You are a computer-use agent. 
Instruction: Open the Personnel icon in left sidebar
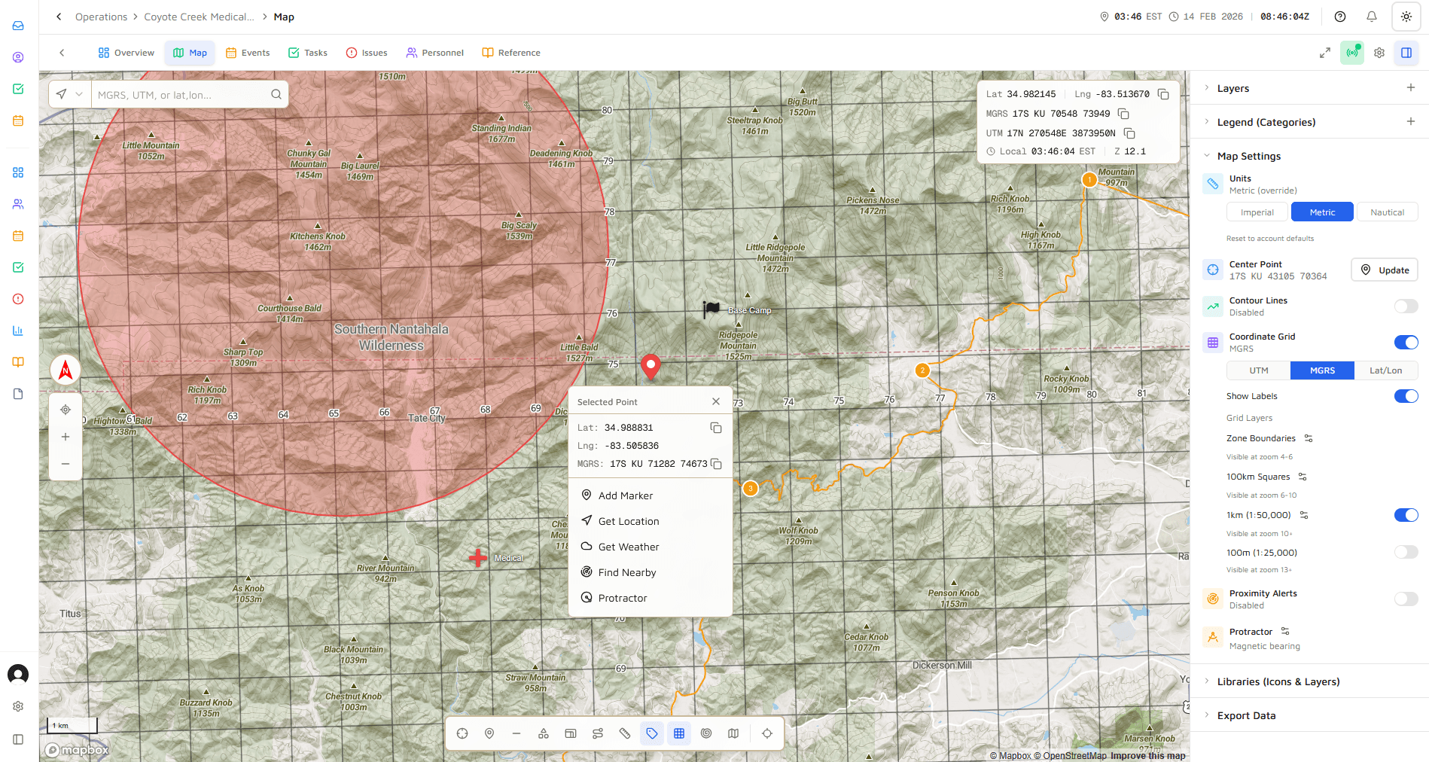click(x=18, y=203)
